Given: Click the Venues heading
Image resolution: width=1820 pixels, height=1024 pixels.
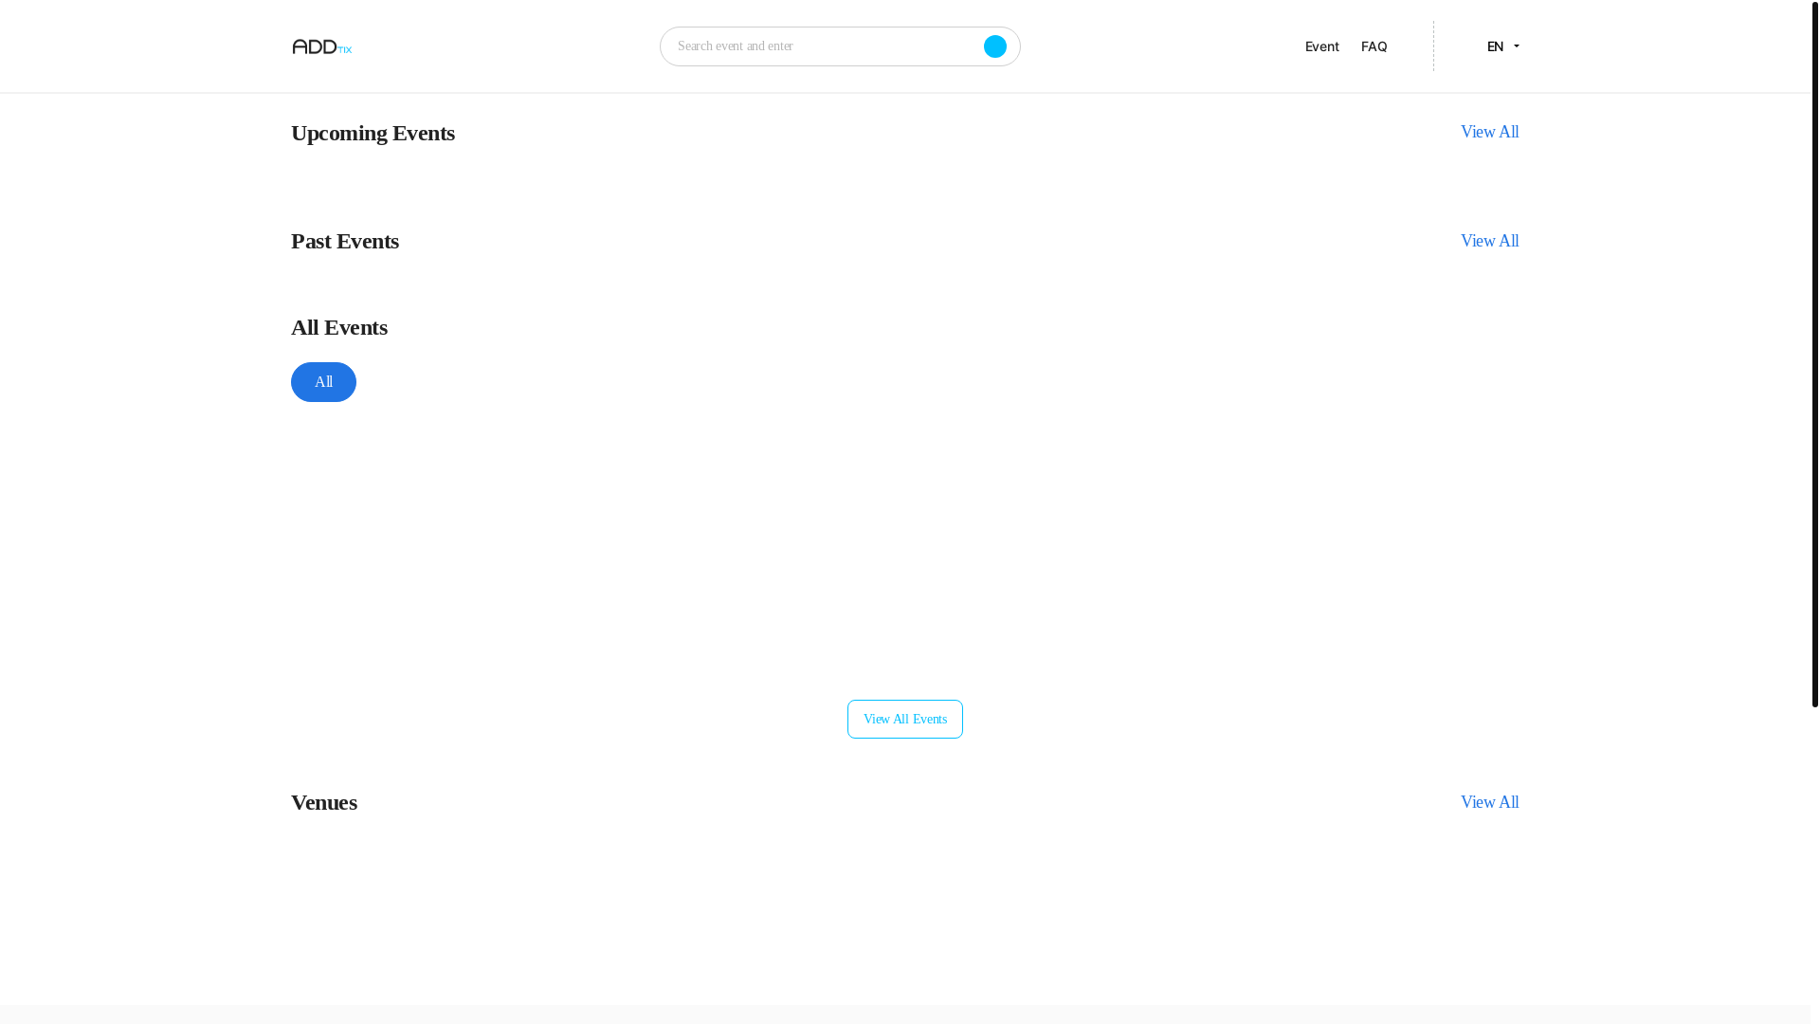Looking at the screenshot, I should 324,802.
